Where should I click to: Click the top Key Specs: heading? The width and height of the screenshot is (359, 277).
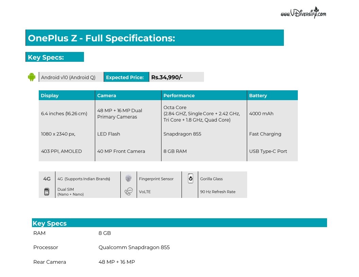(46, 57)
